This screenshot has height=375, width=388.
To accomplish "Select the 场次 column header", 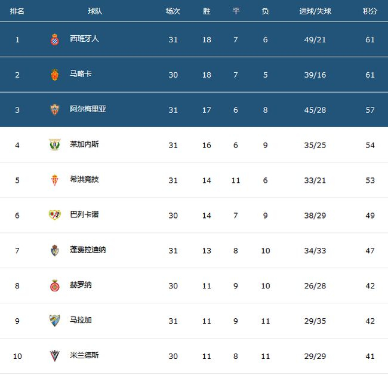I will point(173,11).
